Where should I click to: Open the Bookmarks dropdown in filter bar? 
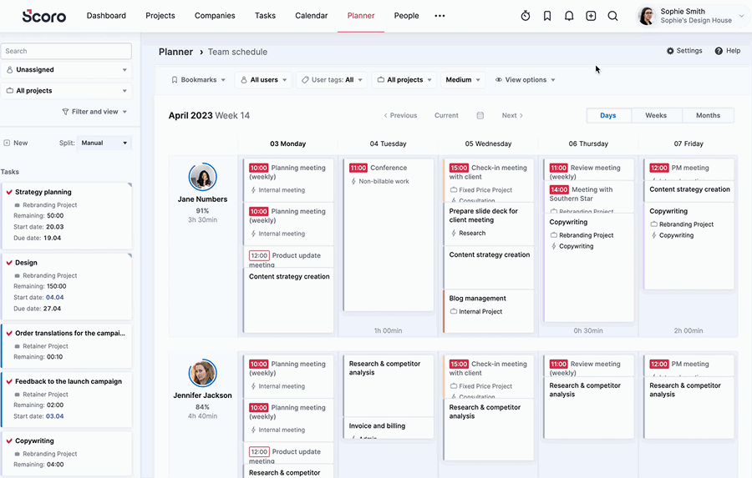[198, 80]
